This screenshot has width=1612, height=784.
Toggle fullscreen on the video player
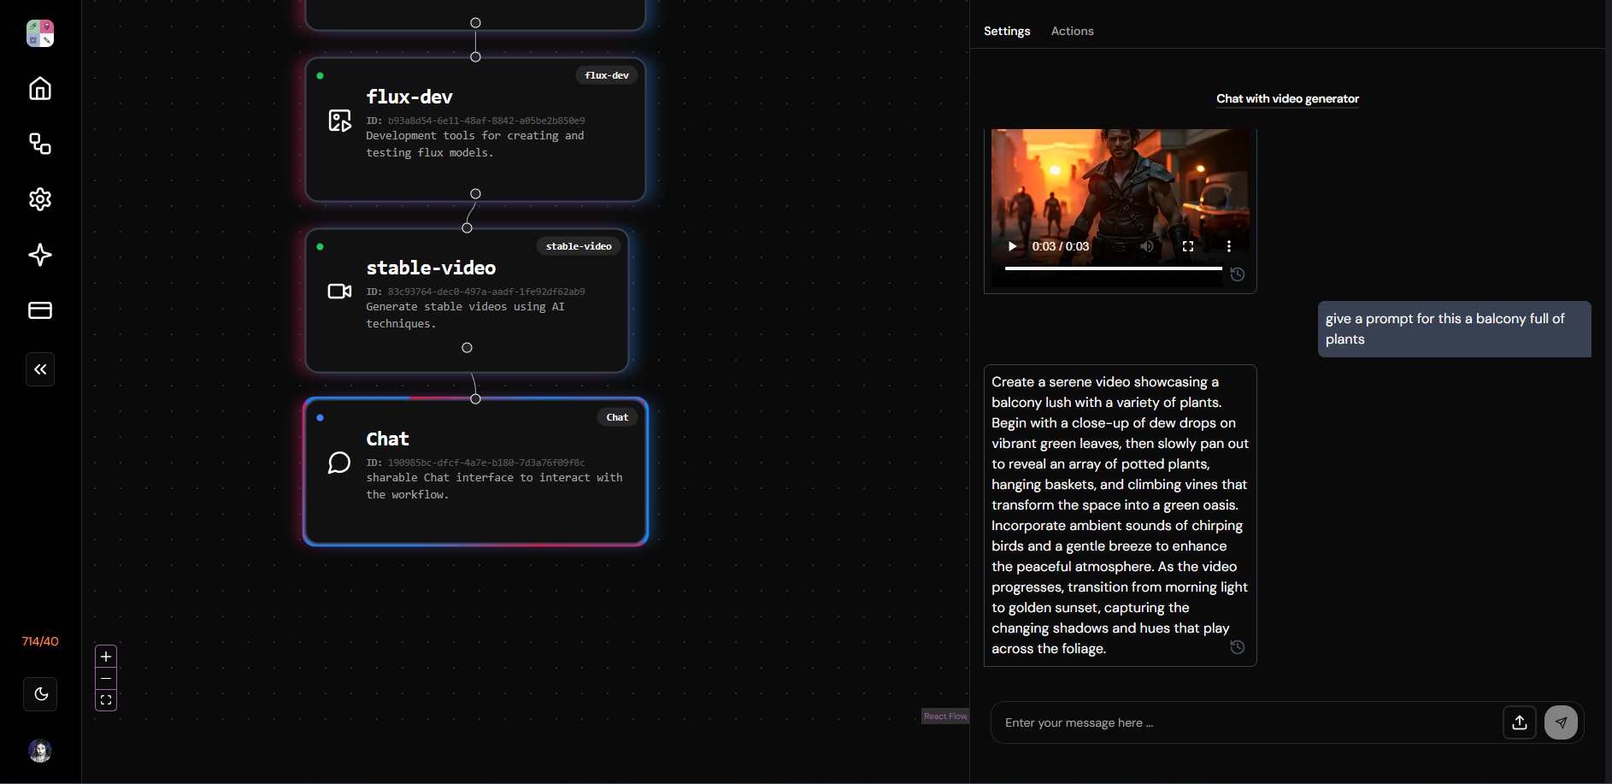click(1188, 246)
